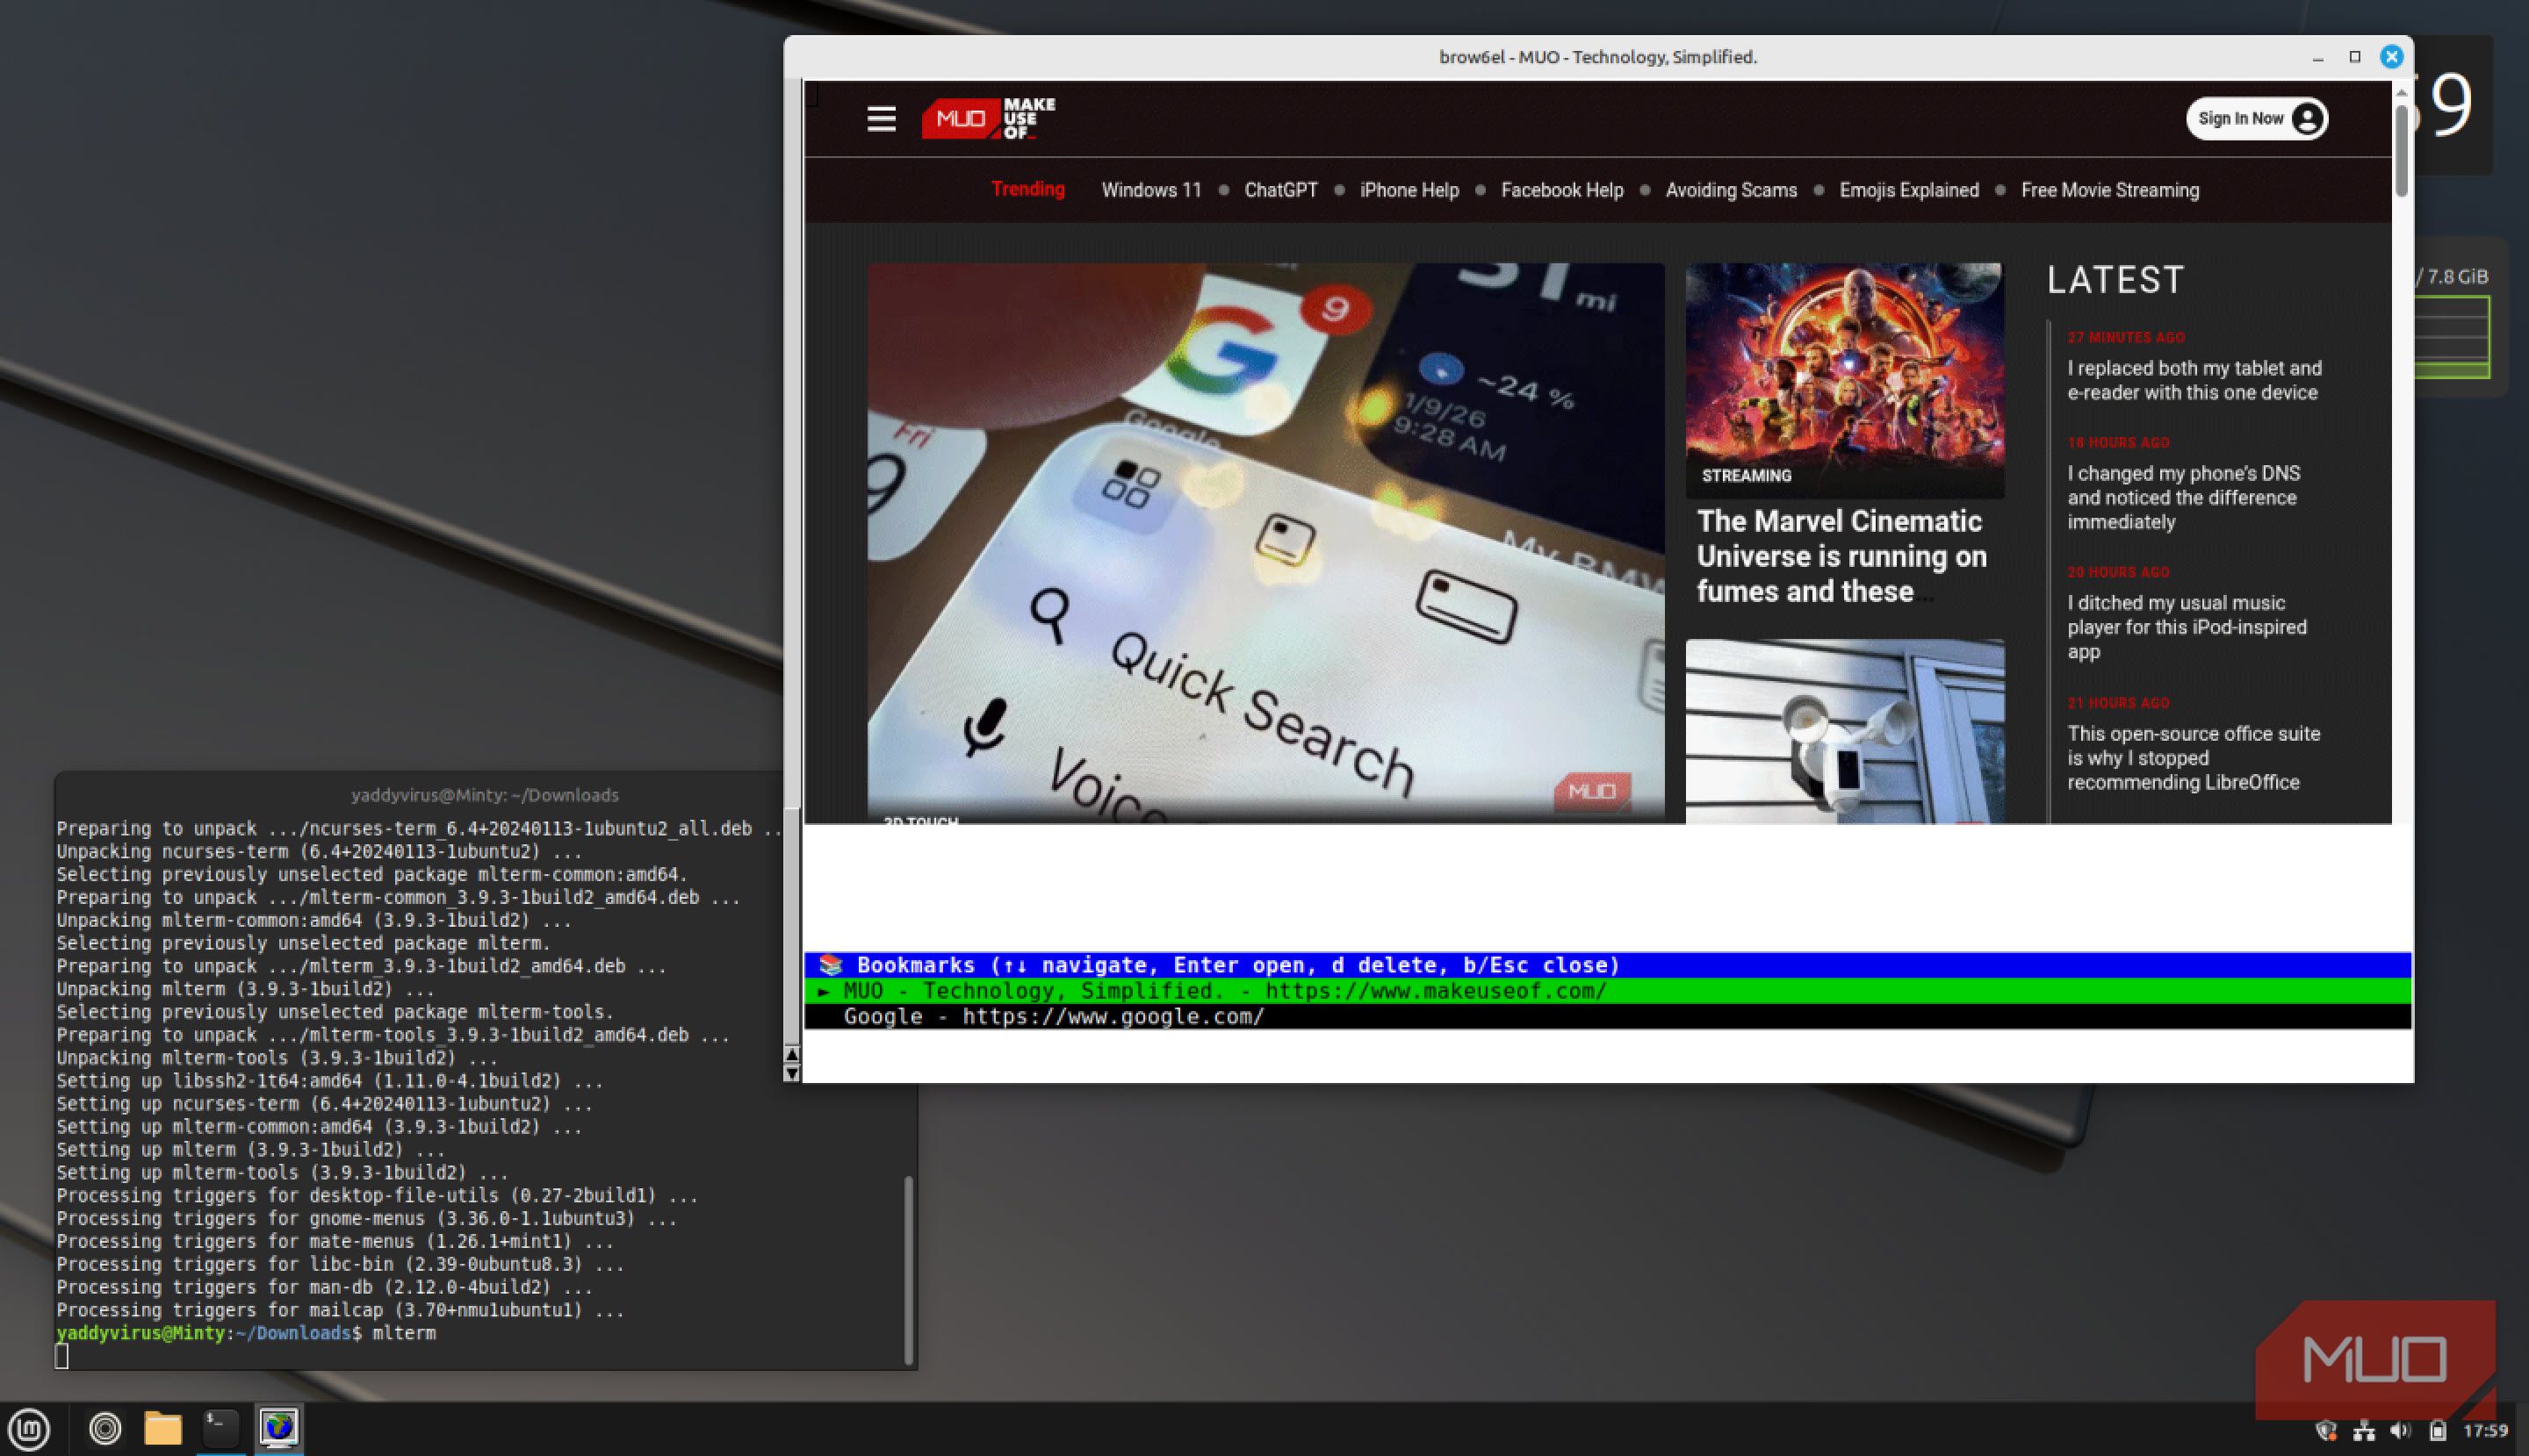Click the mlterm scrollbar down arrow
Screen dimensions: 2529x1456
coord(791,1073)
